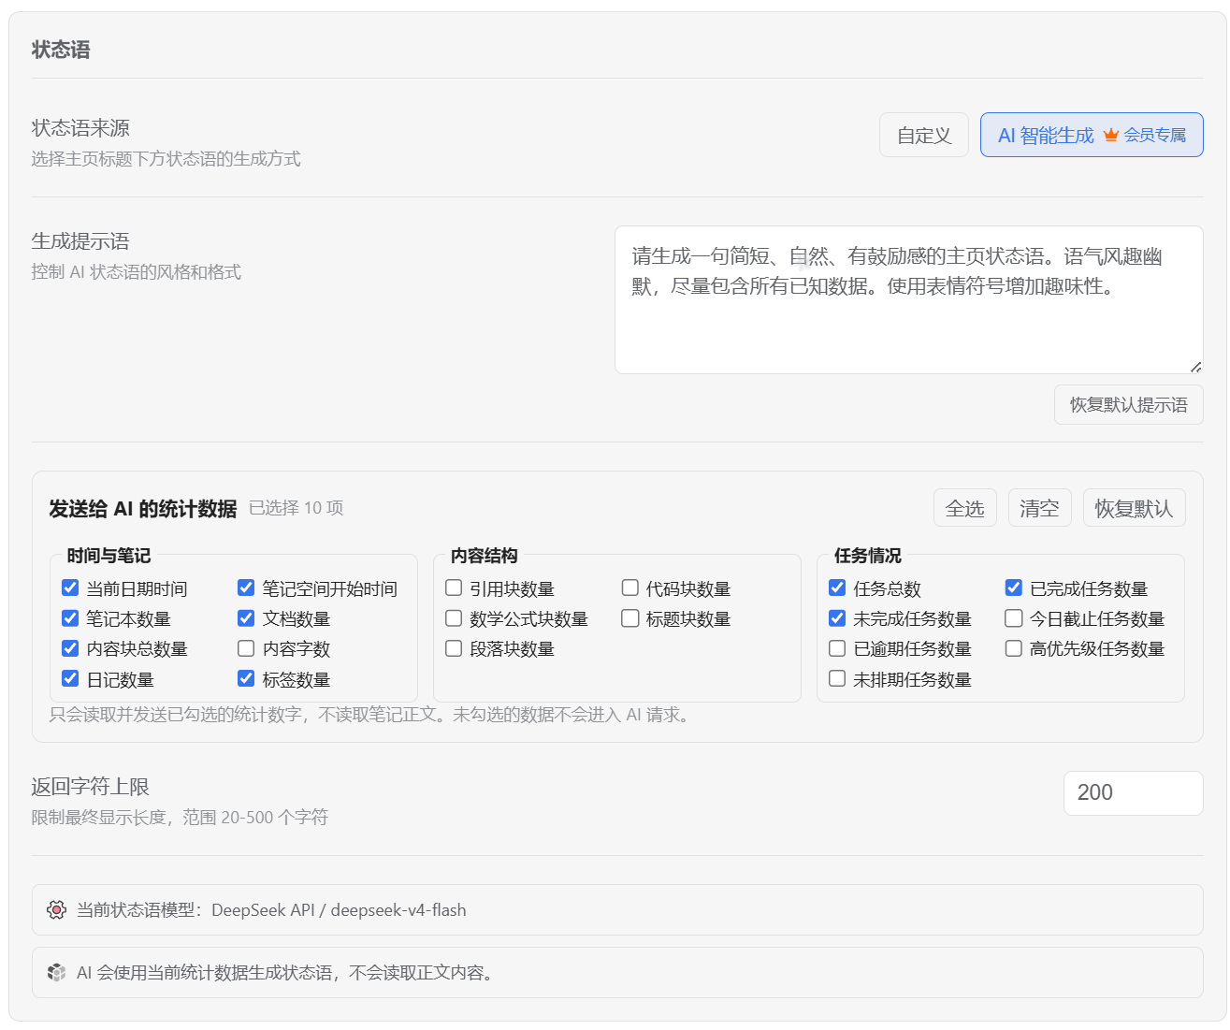Enable the 内容字数 checkbox

pos(246,647)
